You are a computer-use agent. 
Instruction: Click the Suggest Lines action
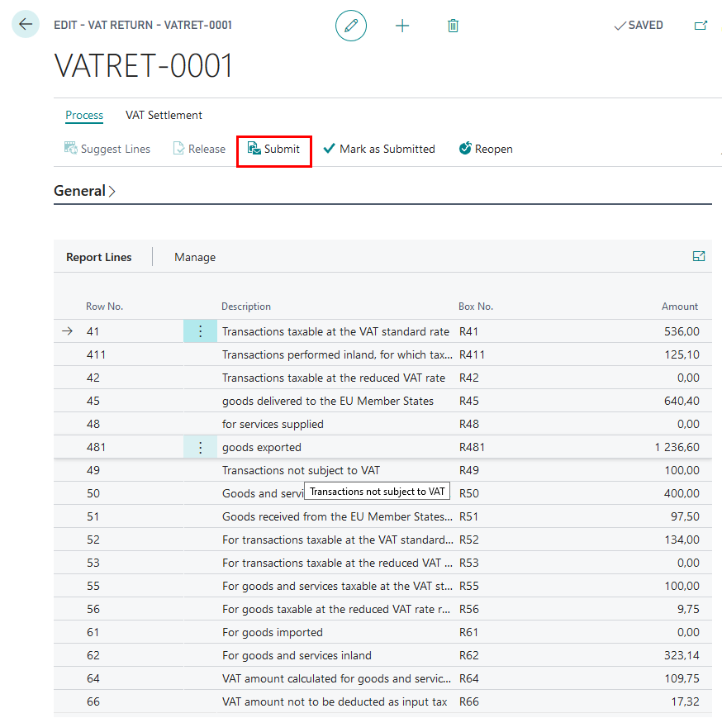coord(107,149)
